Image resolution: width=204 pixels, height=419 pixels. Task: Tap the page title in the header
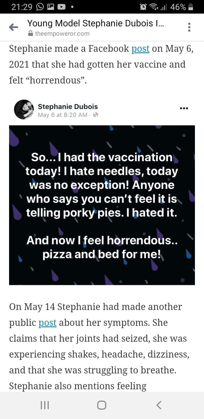point(95,23)
